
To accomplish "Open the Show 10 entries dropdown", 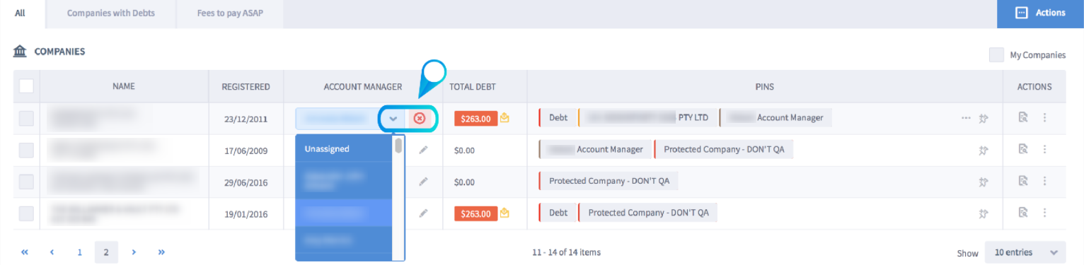I will click(x=1025, y=252).
